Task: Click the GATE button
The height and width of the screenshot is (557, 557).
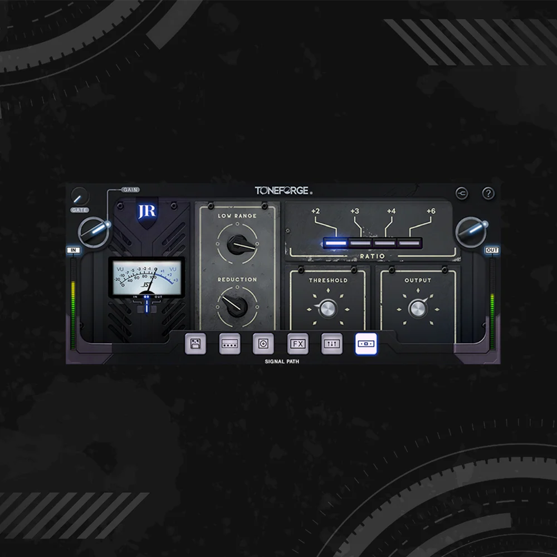Action: (x=79, y=210)
